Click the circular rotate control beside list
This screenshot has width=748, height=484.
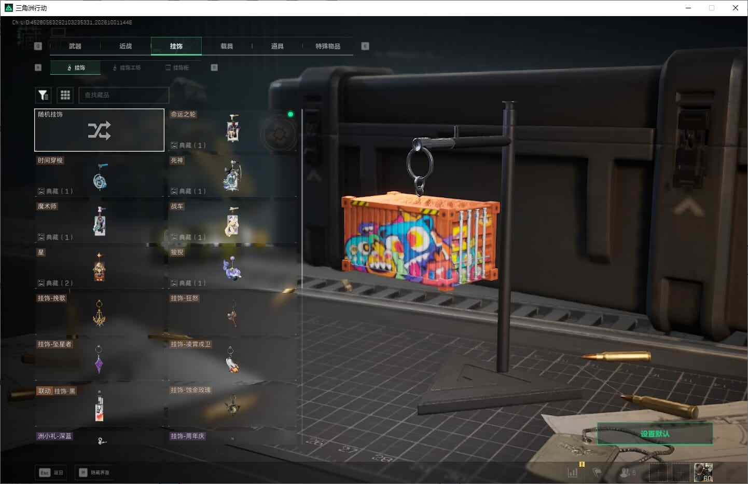(279, 134)
